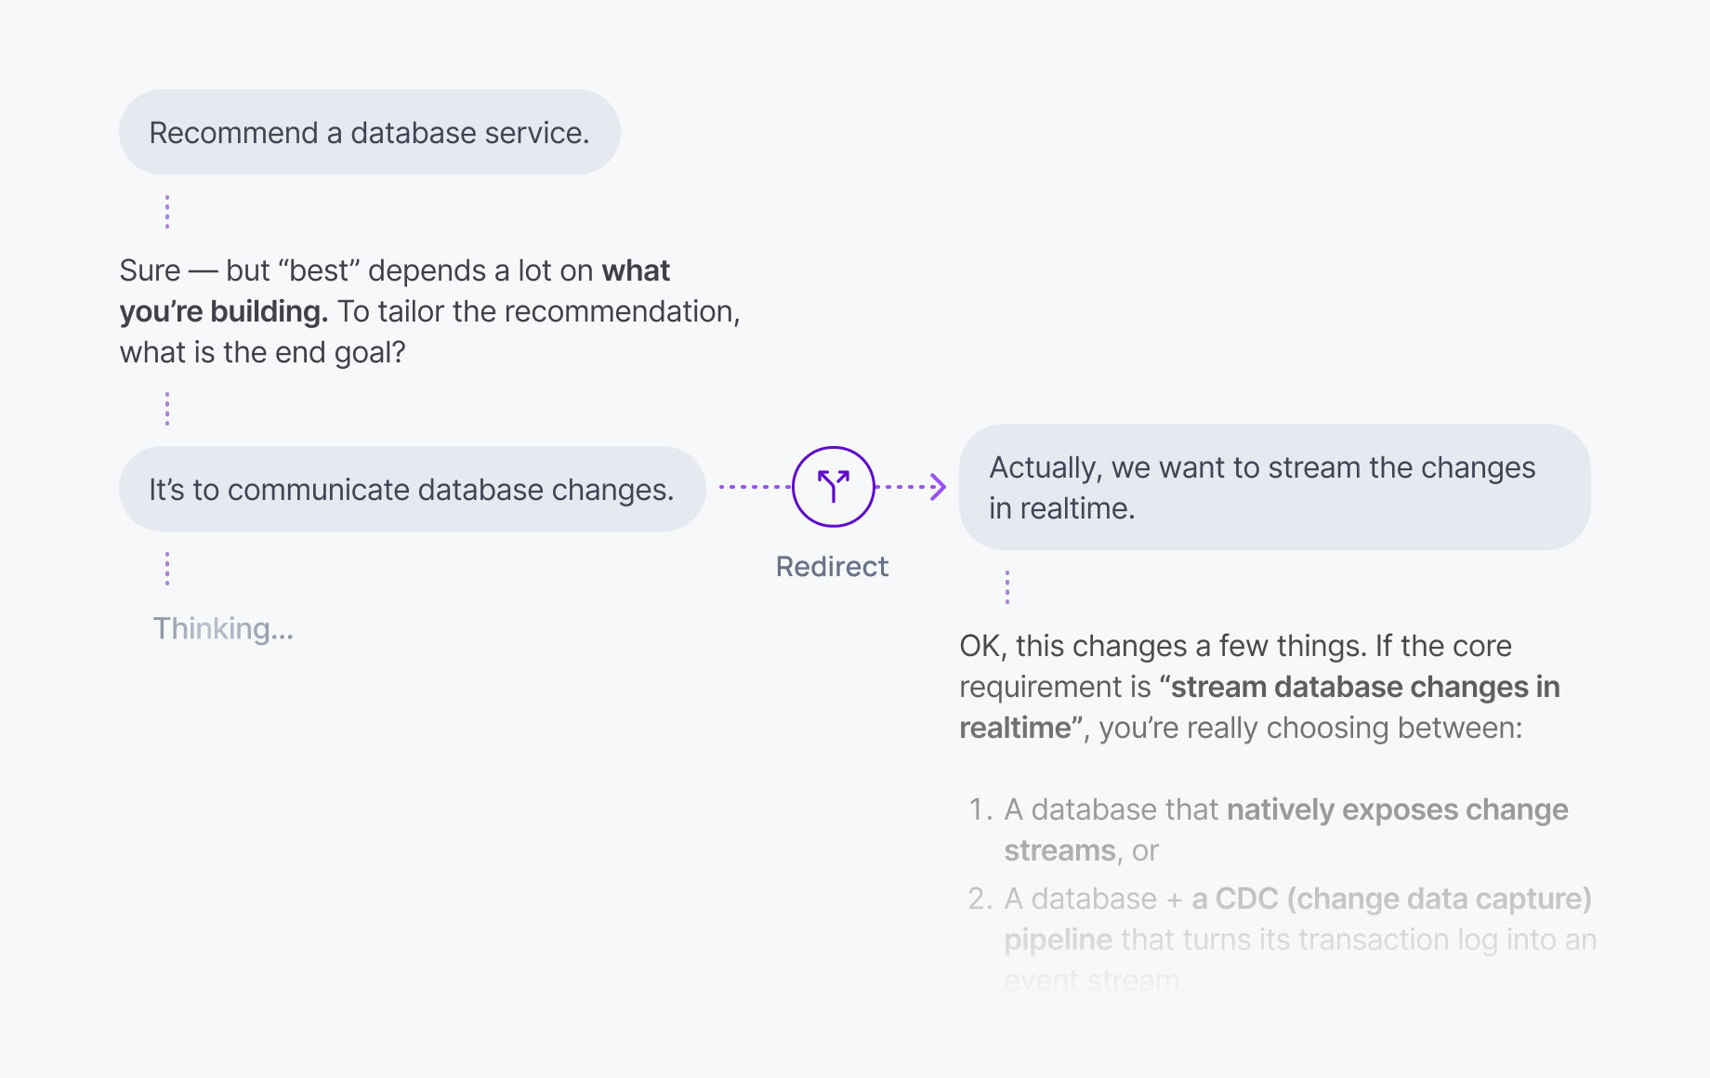
Task: Click the arrowhead pointing to the realtime message
Action: point(939,487)
